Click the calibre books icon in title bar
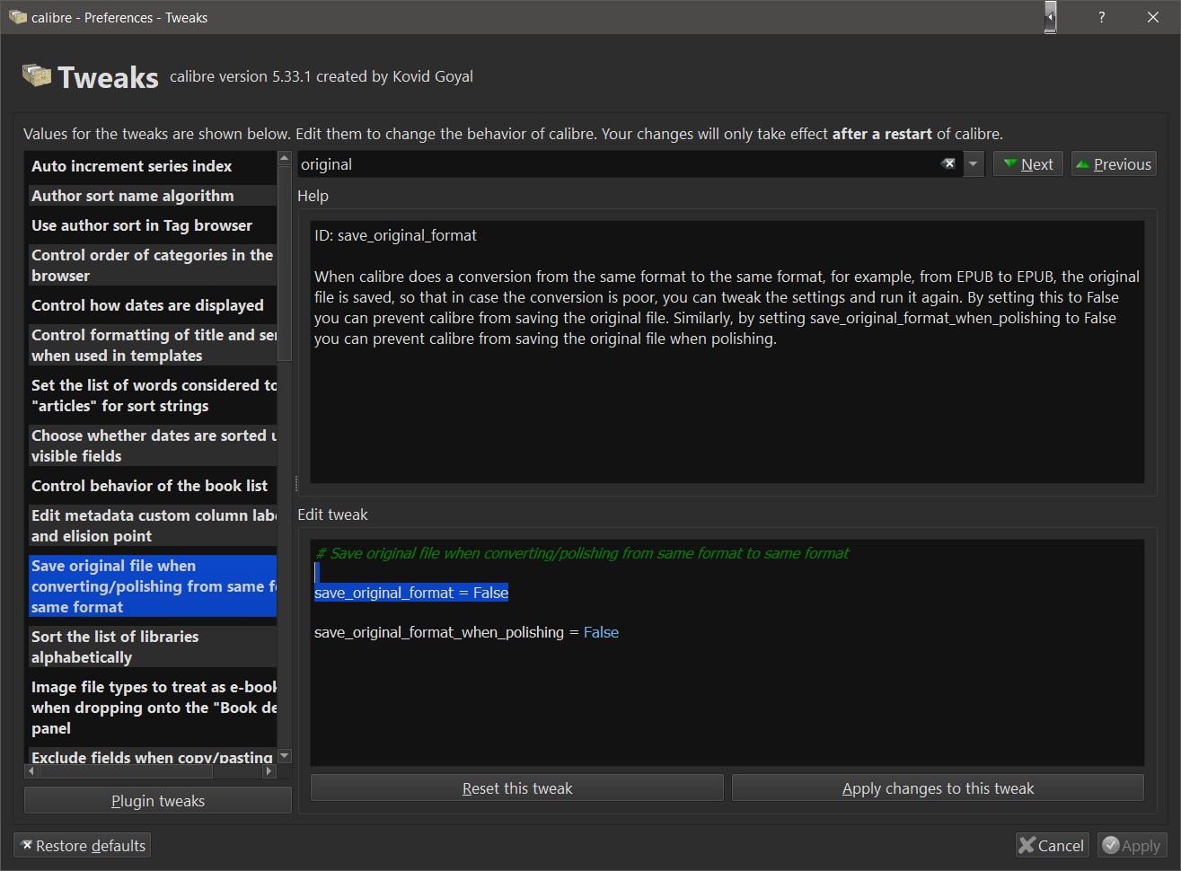Image resolution: width=1181 pixels, height=871 pixels. [17, 17]
